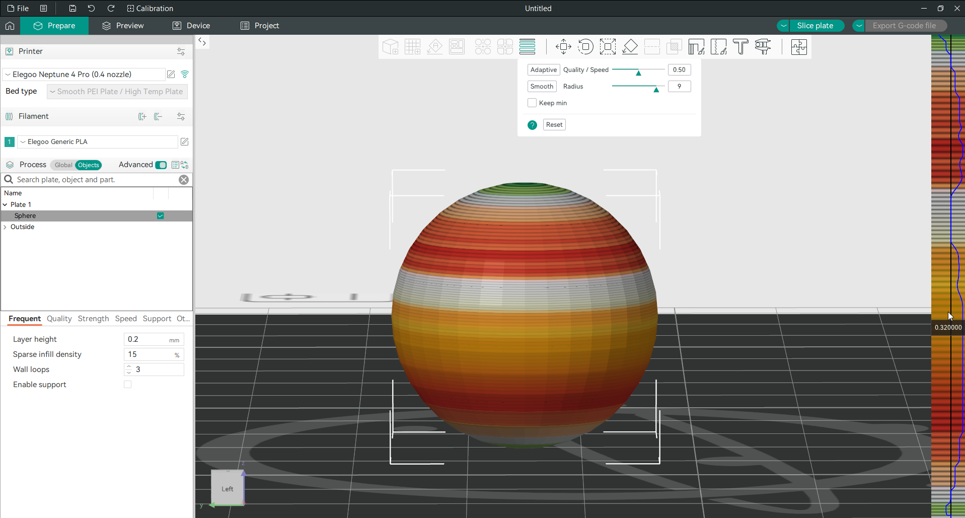
Task: Select the Text shape tool
Action: click(x=740, y=47)
